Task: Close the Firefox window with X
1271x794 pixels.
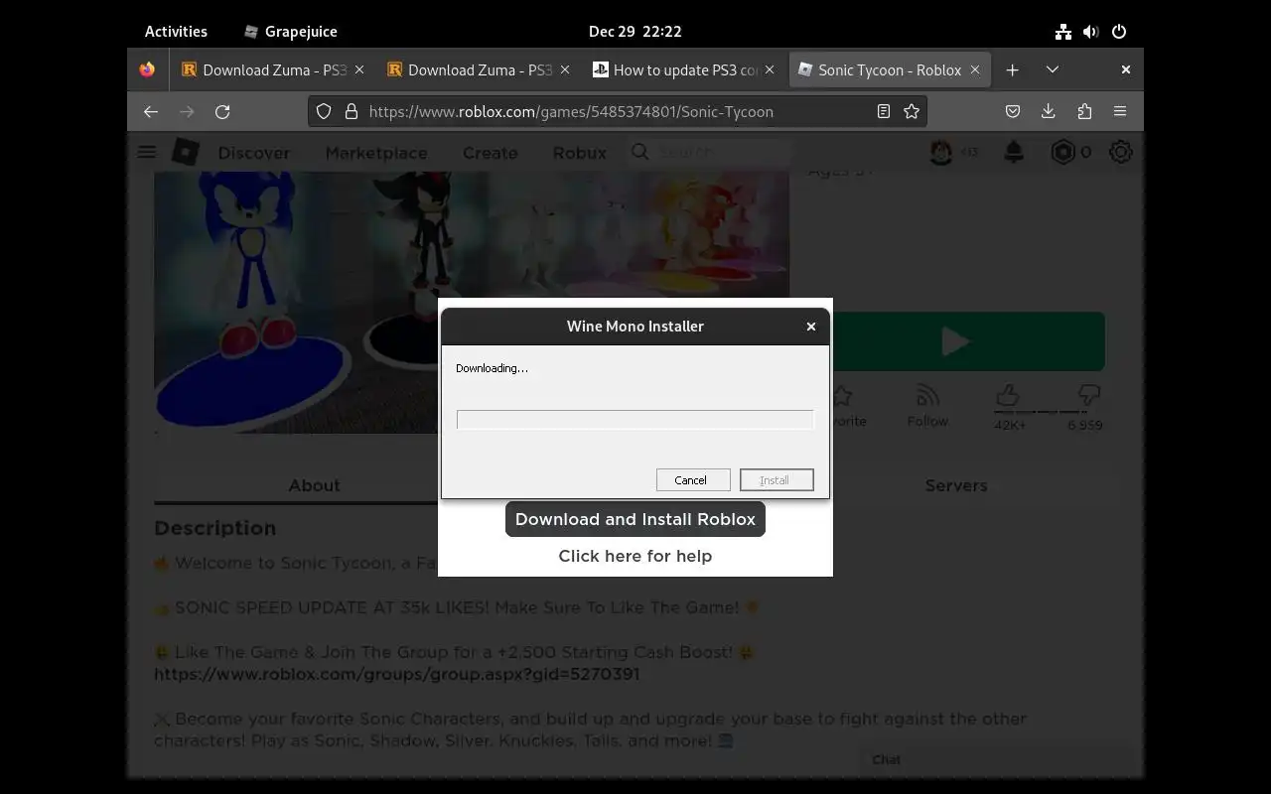Action: (1125, 69)
